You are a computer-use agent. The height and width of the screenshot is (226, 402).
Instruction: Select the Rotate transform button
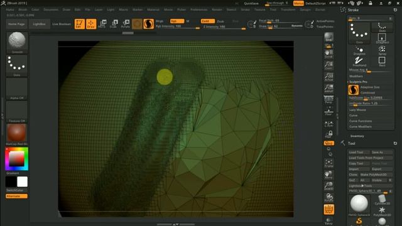tap(126, 24)
